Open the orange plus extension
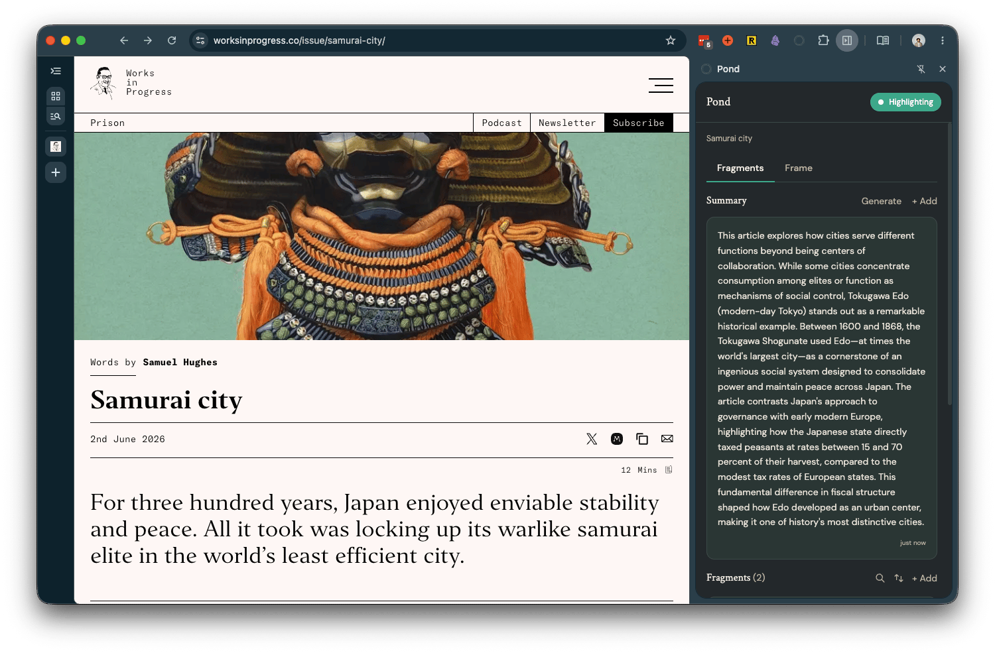 (x=728, y=40)
